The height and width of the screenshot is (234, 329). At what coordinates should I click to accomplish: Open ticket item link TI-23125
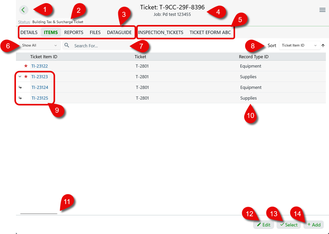[40, 98]
